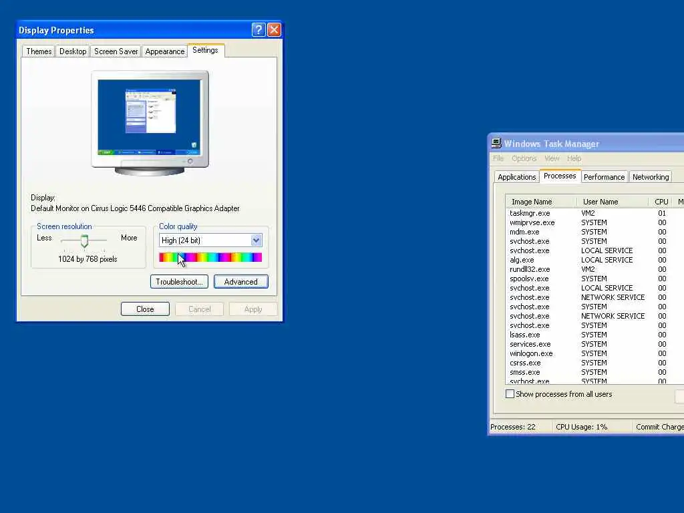Click the Display Properties help question-mark icon

[259, 29]
